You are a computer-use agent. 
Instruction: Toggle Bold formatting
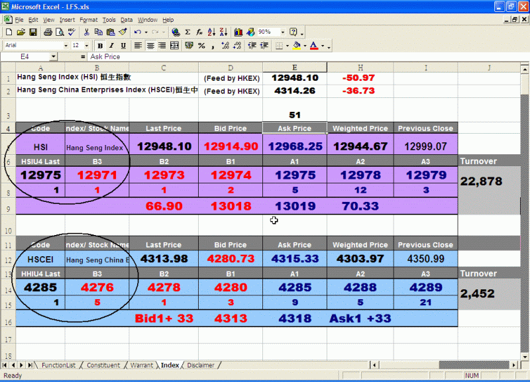coord(101,46)
